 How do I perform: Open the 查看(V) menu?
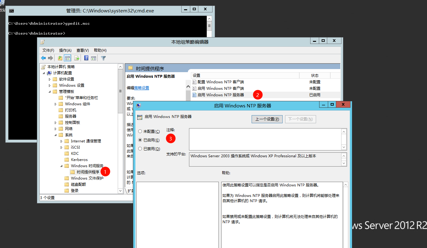tap(82, 50)
